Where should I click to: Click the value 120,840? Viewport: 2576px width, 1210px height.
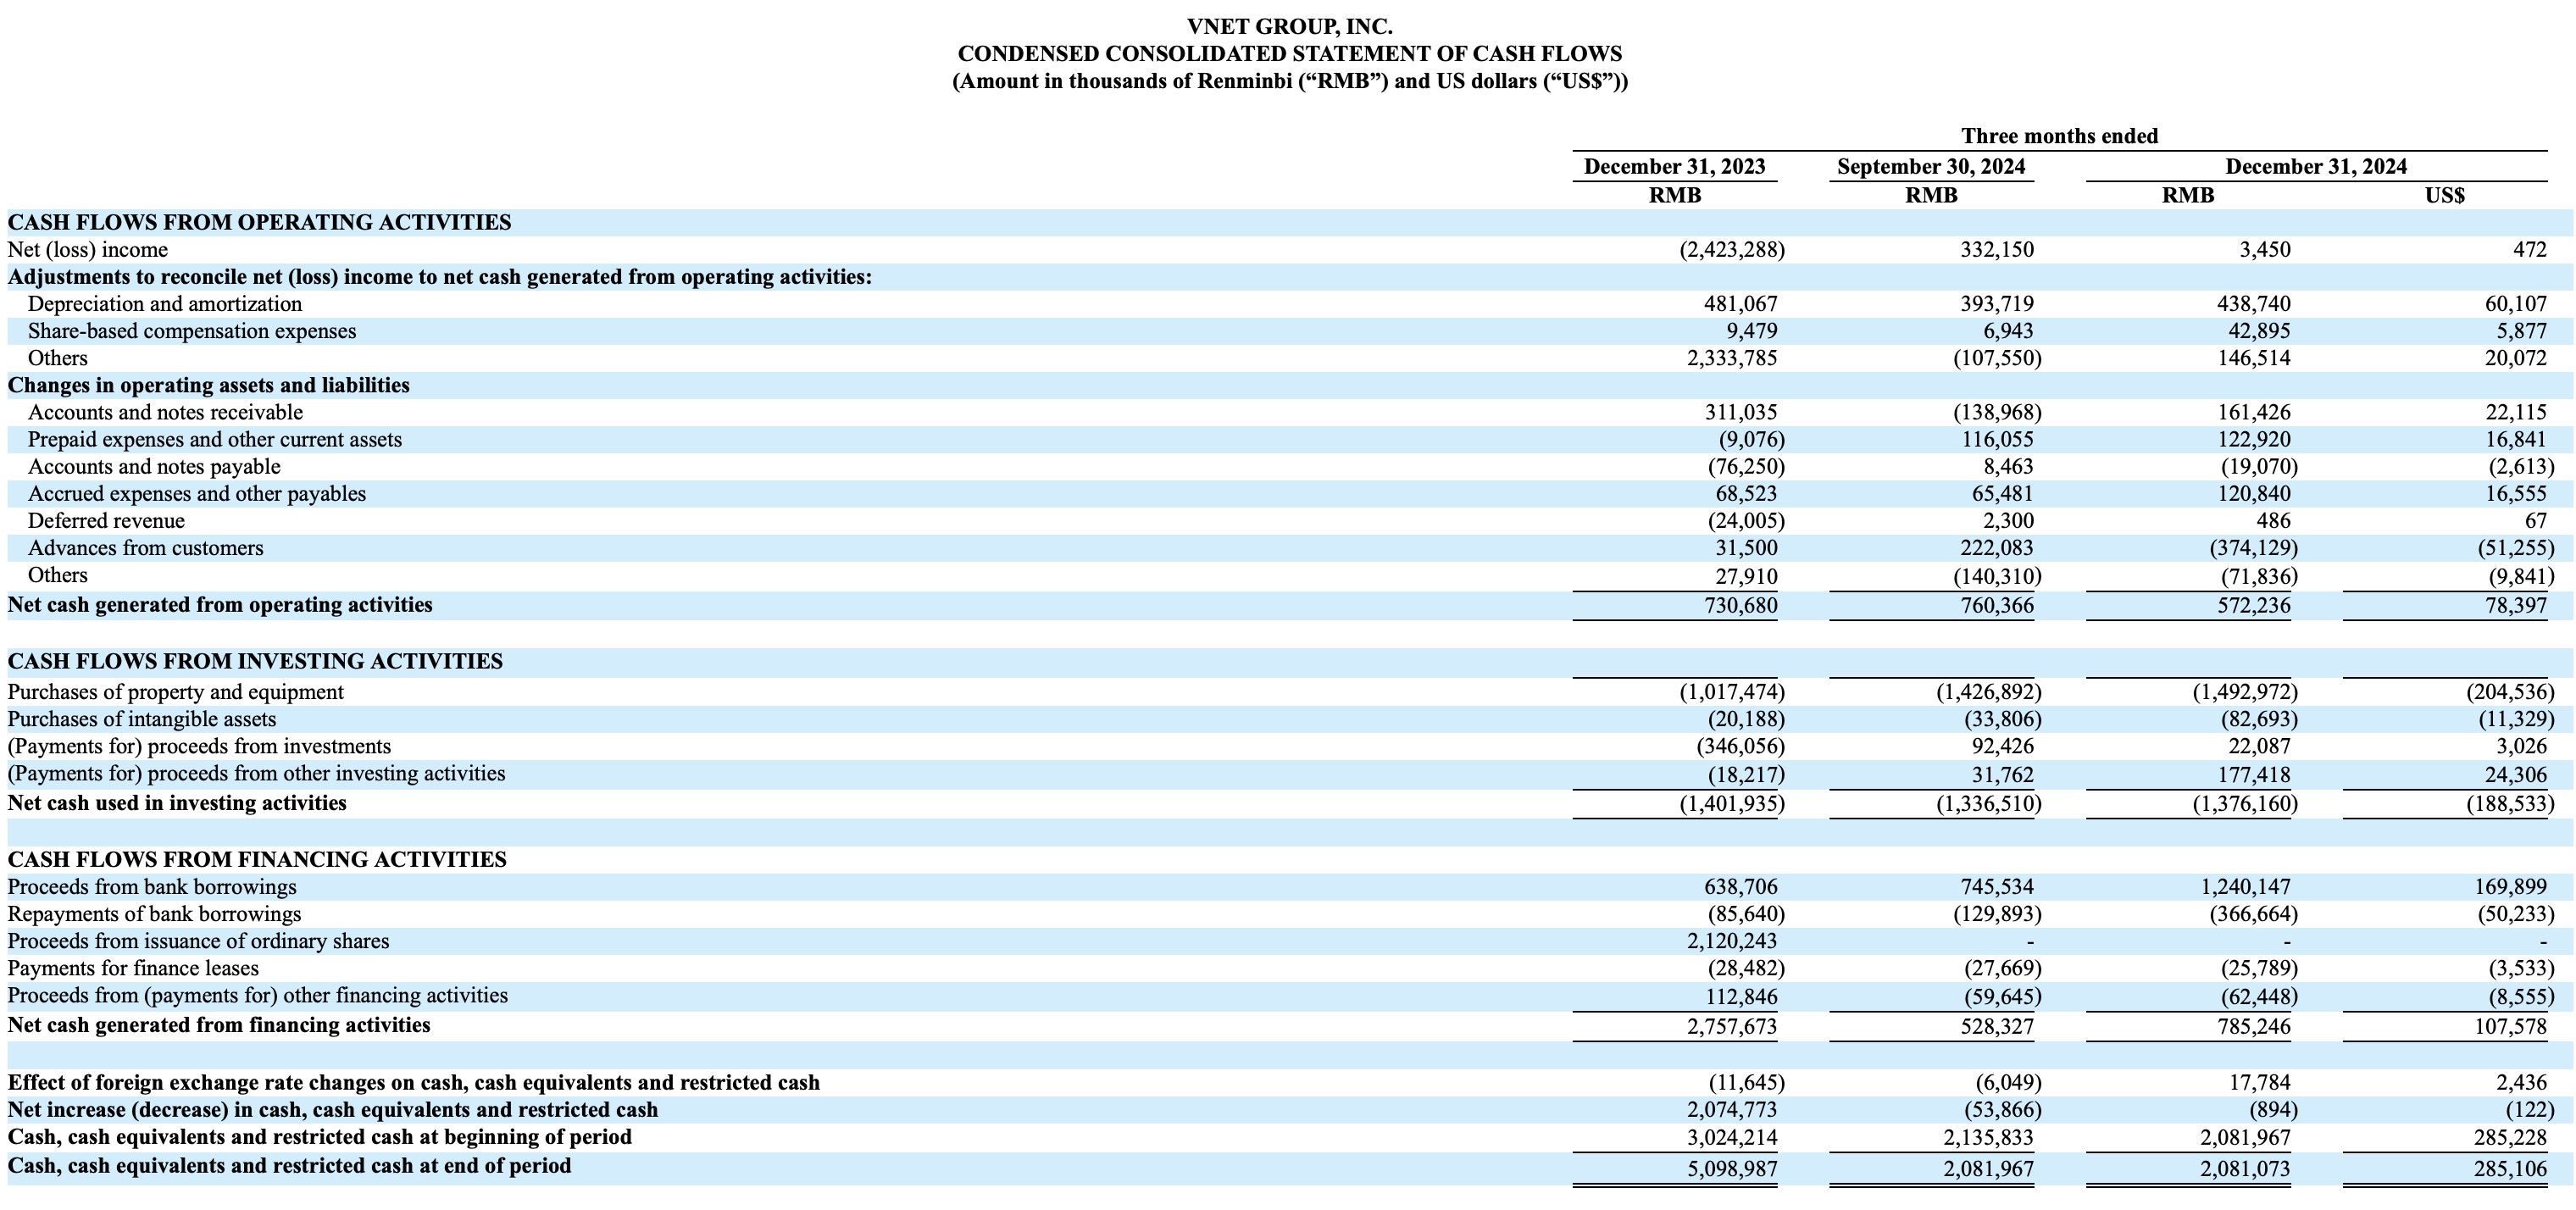(x=2253, y=494)
